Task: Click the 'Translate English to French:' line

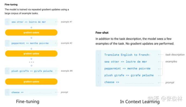Action: click(127, 55)
